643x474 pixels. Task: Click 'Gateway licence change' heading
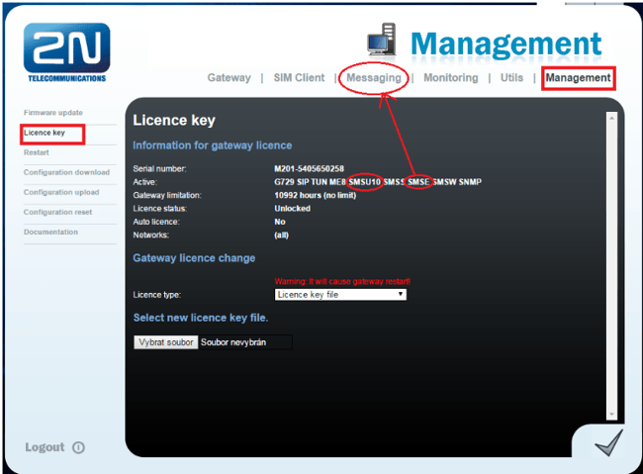coord(194,258)
